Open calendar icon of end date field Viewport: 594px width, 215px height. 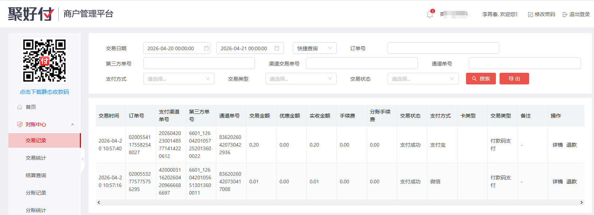[x=277, y=48]
